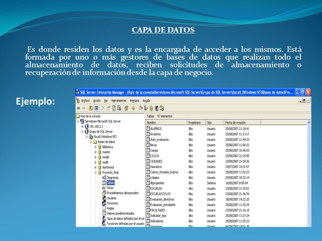Image resolution: width=322 pixels, height=241 pixels.
Task: Toggle the console tree show/hide icon
Action: (x=96, y=108)
